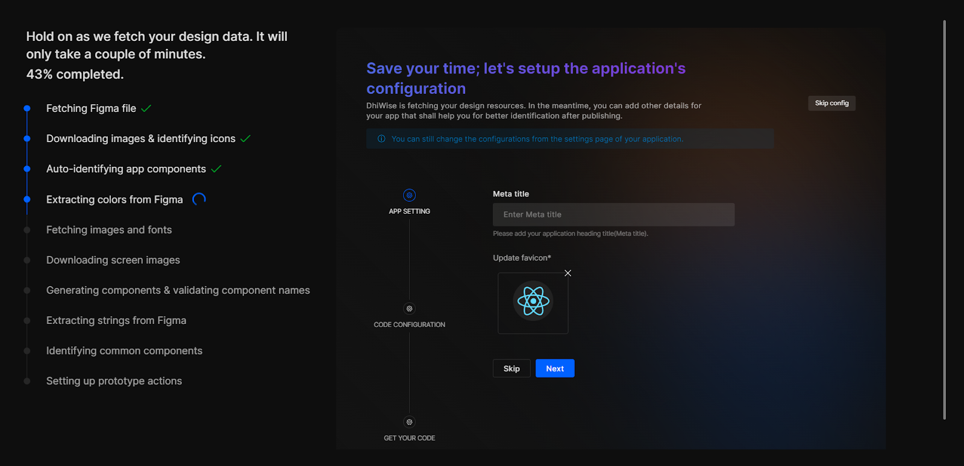
Task: Click the checkmark beside Auto-identifying app components
Action: (216, 169)
